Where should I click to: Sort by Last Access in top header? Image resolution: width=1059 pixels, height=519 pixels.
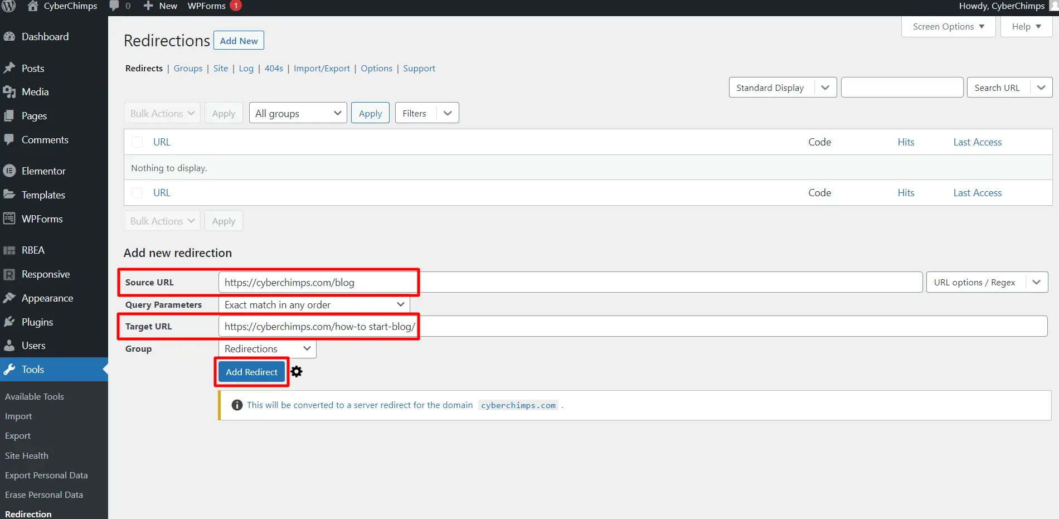pyautogui.click(x=977, y=142)
